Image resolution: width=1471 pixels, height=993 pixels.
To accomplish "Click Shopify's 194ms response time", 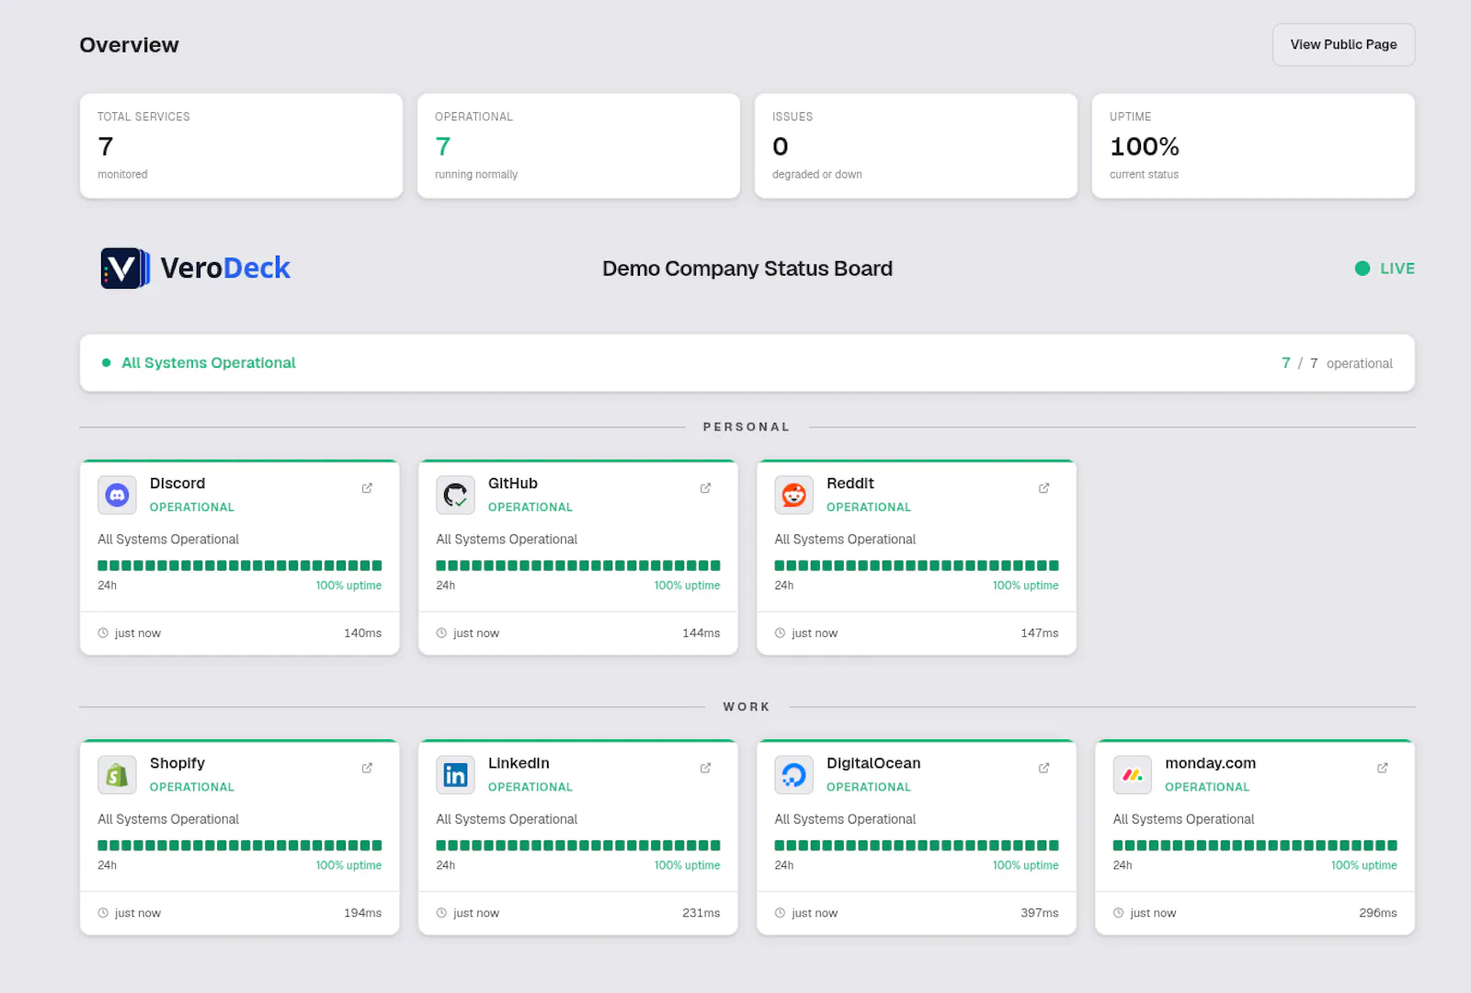I will click(363, 913).
